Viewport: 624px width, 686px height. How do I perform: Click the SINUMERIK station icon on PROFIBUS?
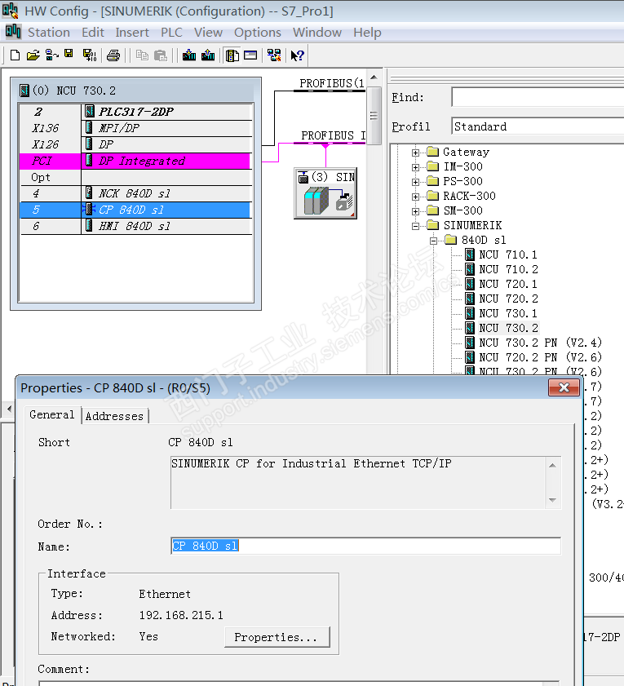click(325, 194)
